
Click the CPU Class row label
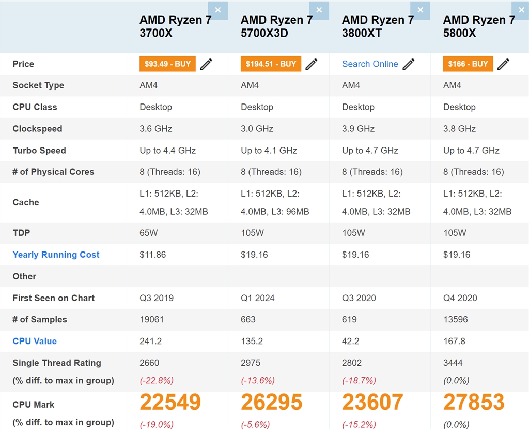click(35, 107)
